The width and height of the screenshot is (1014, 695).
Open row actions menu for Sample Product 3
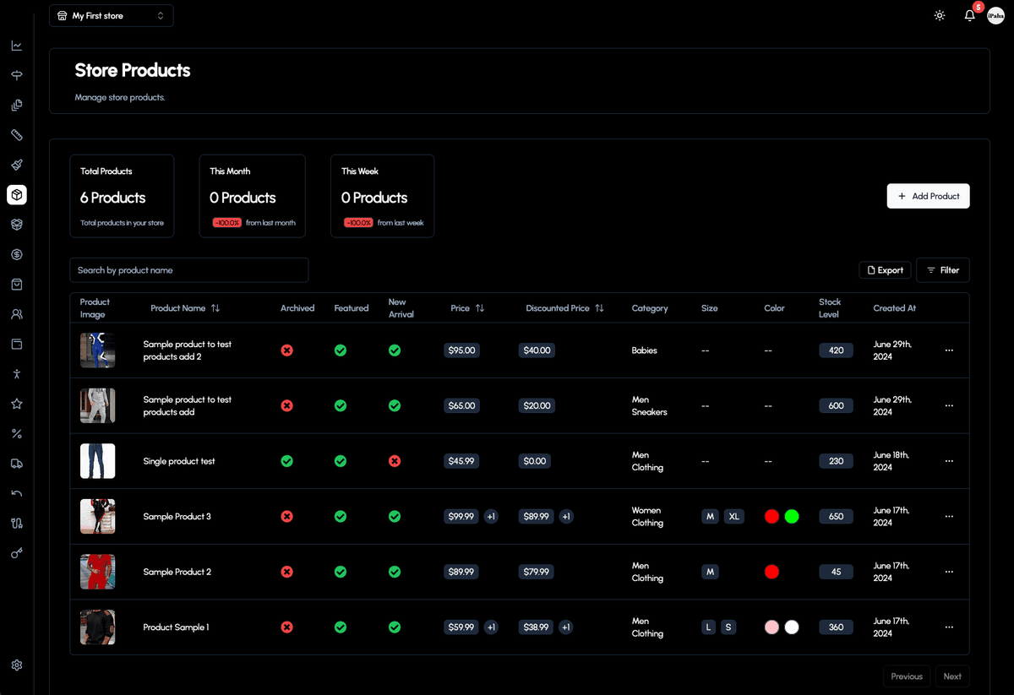[949, 516]
